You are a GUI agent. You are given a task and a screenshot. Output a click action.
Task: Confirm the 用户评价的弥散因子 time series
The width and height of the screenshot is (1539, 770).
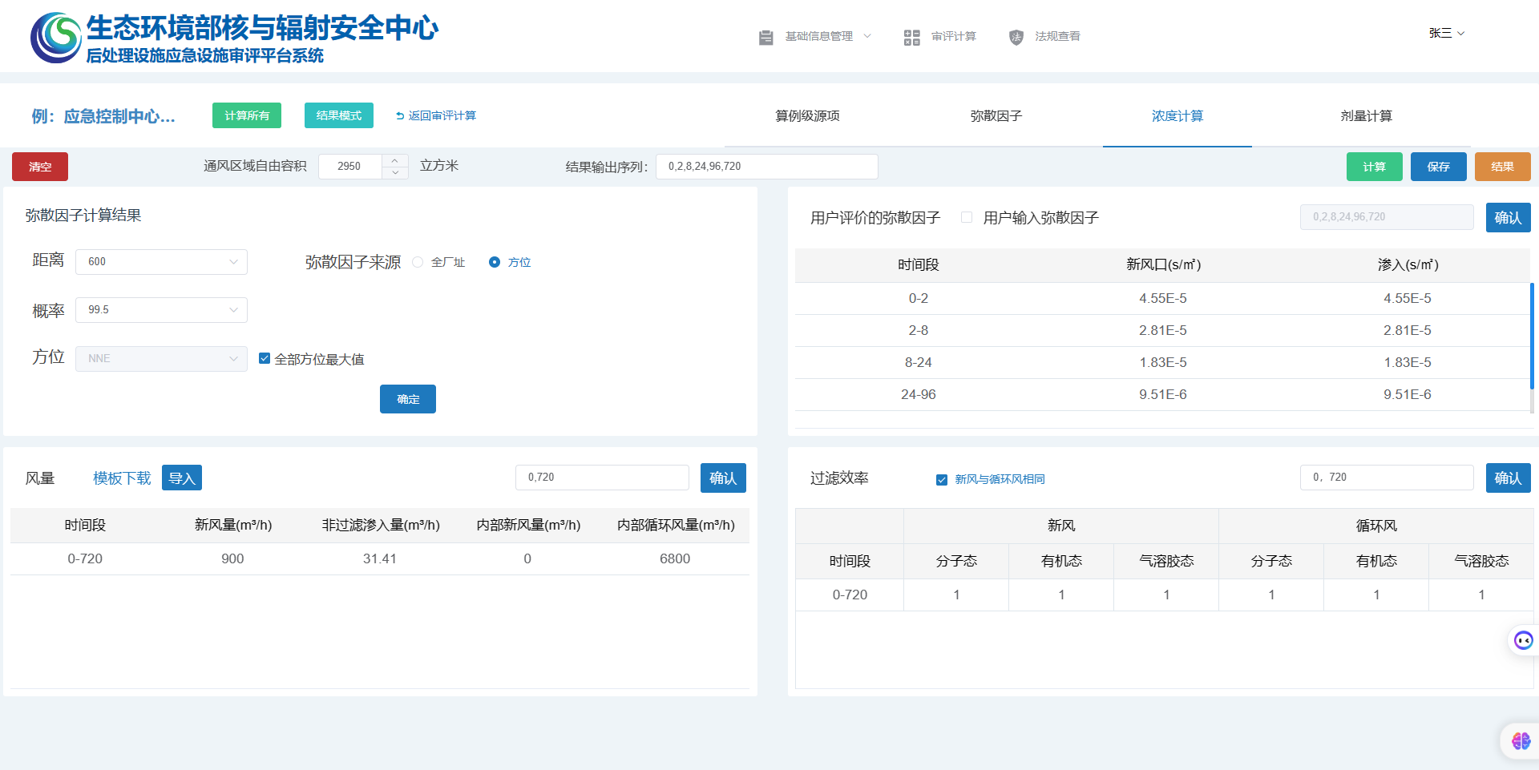pos(1509,217)
